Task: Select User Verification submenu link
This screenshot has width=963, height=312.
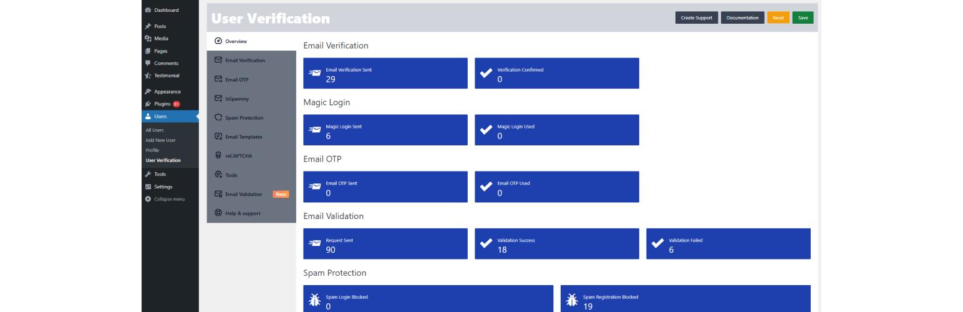Action: [163, 160]
